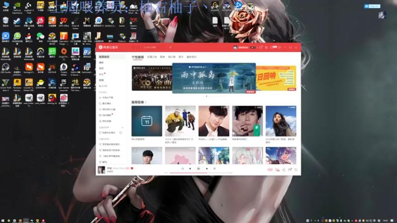Open the 金曲 banner on the left
397x223 pixels.
tap(152, 78)
